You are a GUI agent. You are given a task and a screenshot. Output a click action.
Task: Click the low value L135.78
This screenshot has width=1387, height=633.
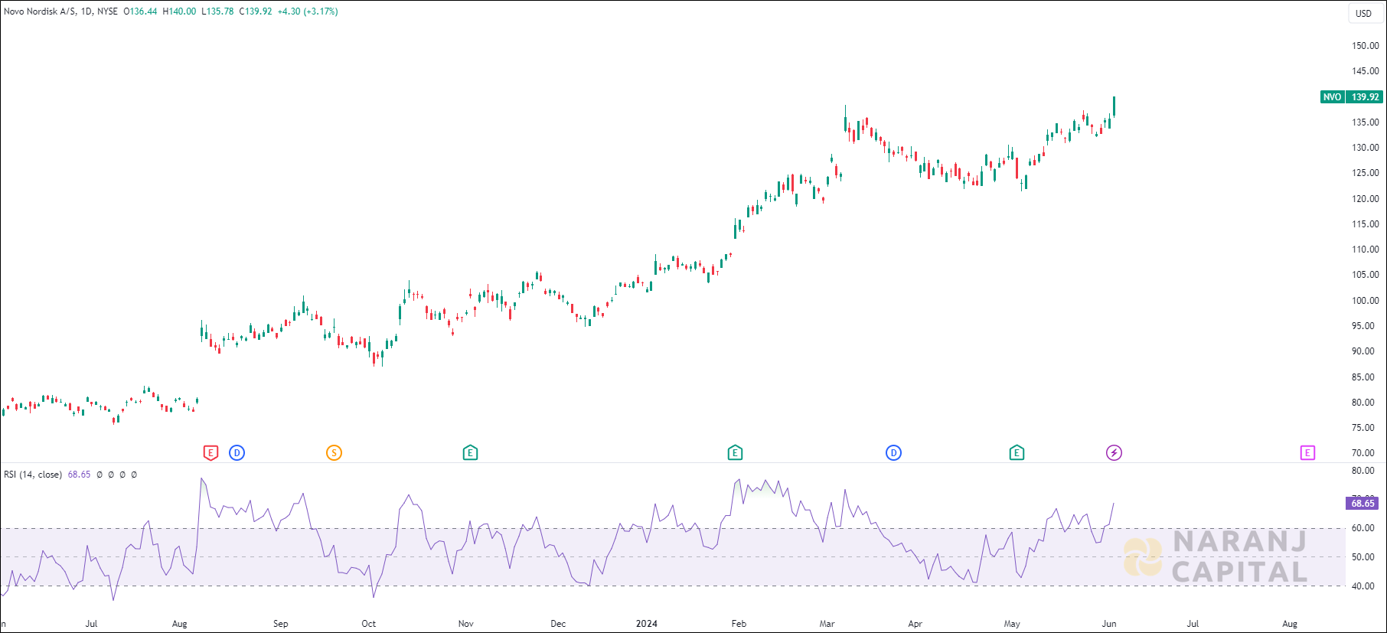coord(217,11)
